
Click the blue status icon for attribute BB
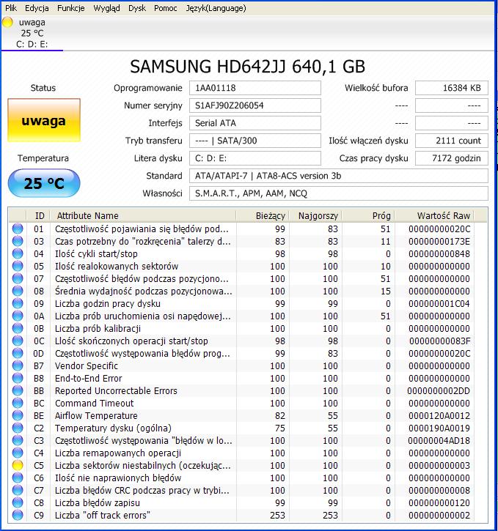coord(18,391)
